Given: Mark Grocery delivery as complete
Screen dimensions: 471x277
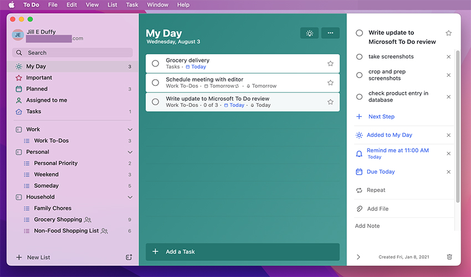Looking at the screenshot, I should [x=156, y=64].
